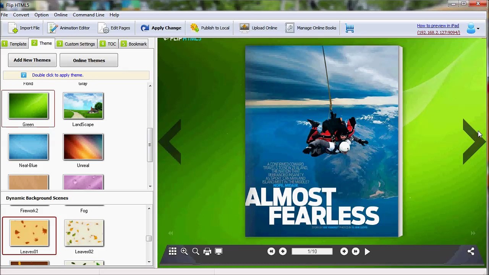Click Add New Themes button
This screenshot has height=275, width=489.
coord(32,60)
